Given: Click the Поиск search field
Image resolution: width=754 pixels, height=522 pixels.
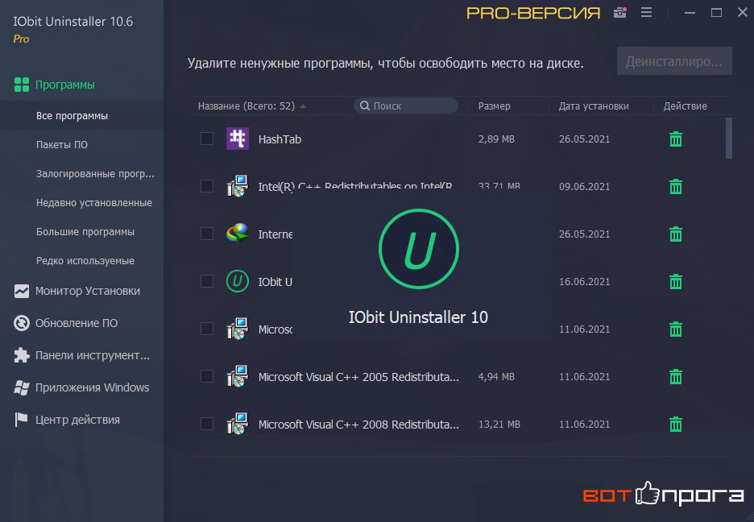Looking at the screenshot, I should point(406,106).
